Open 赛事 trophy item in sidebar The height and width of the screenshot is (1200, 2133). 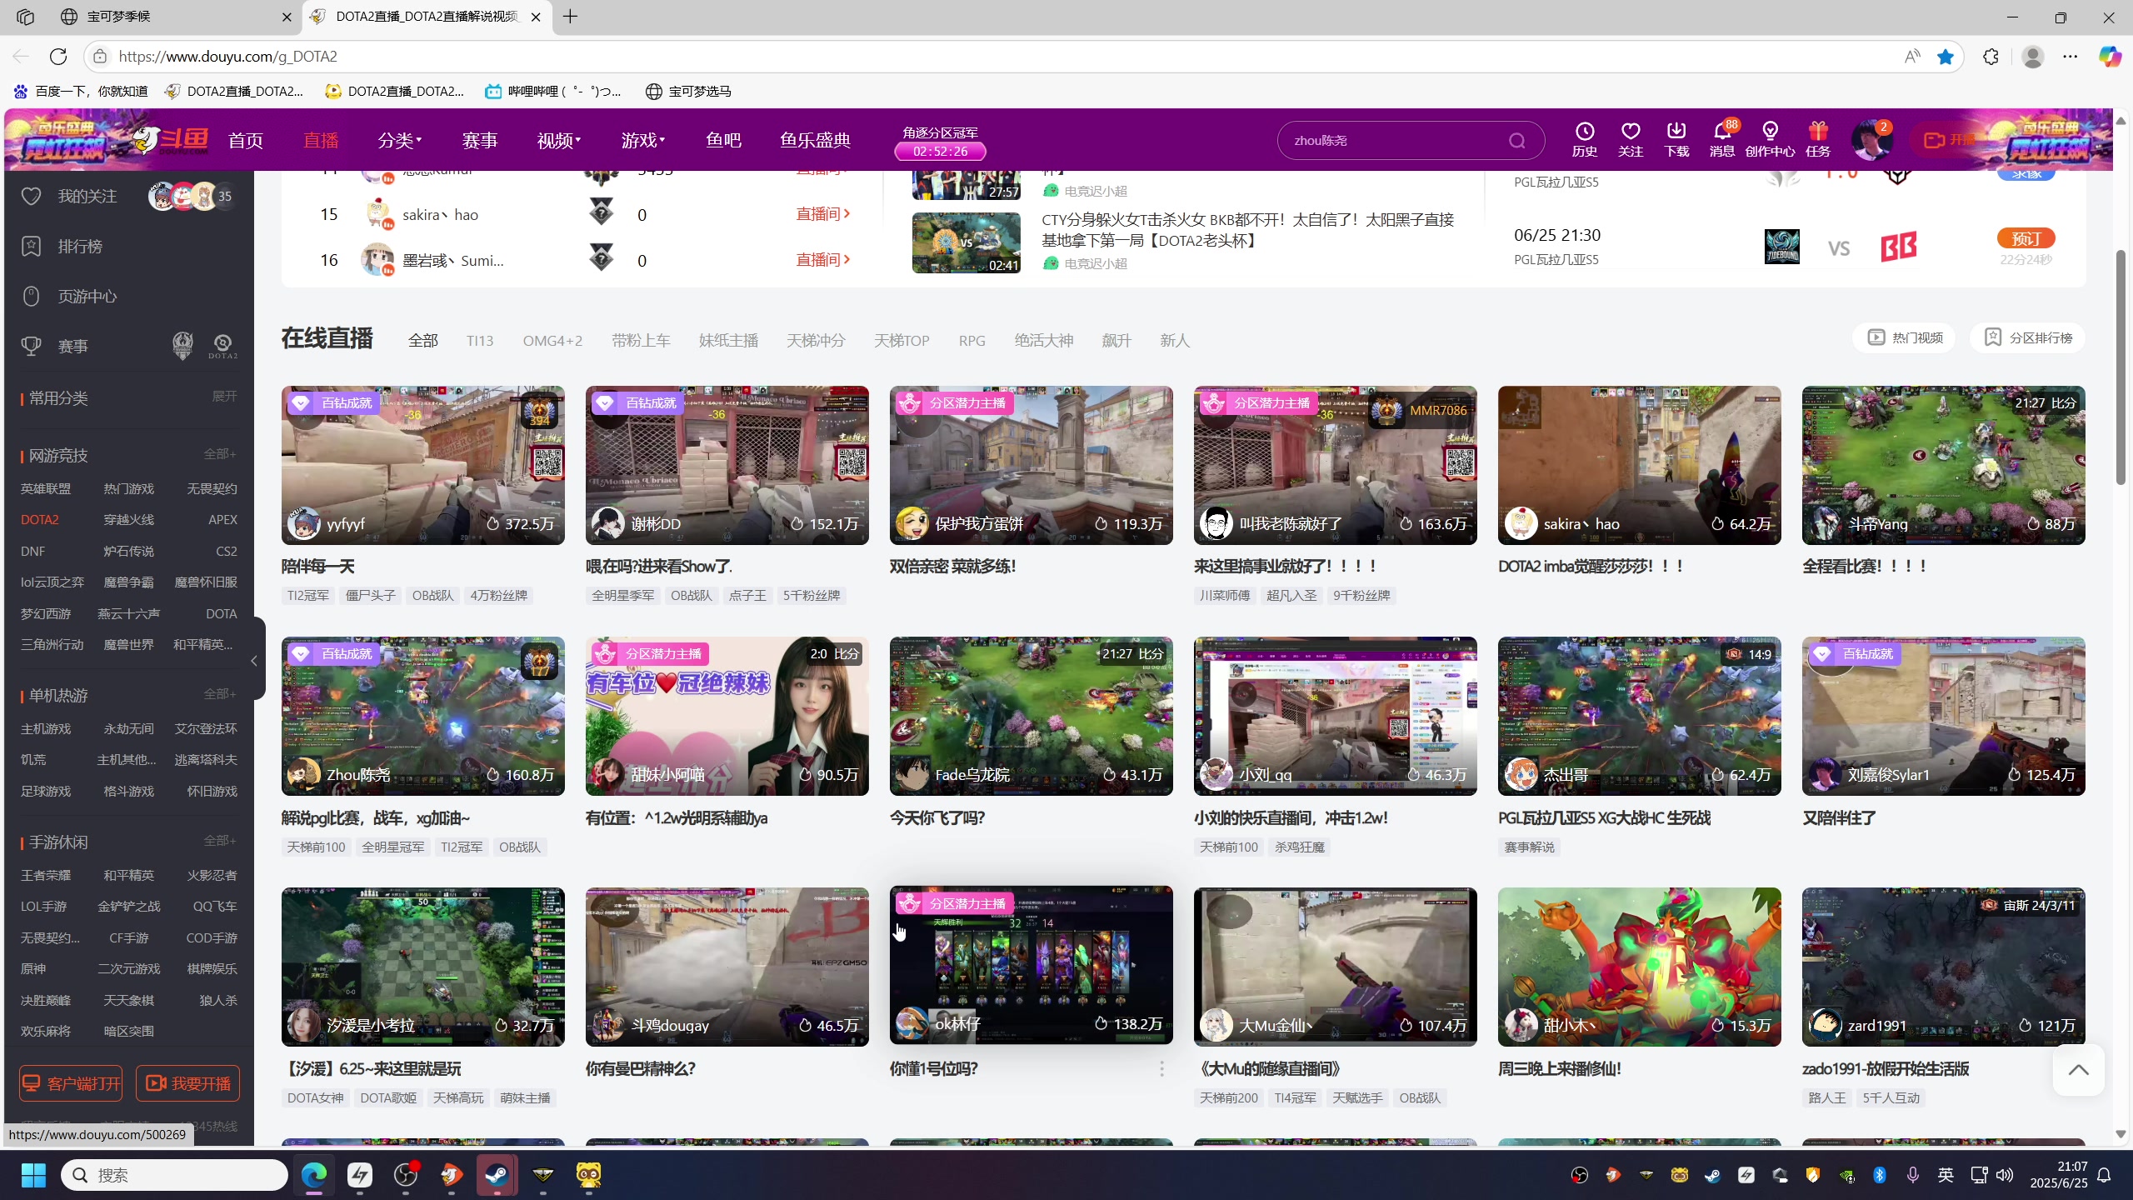[x=72, y=347]
